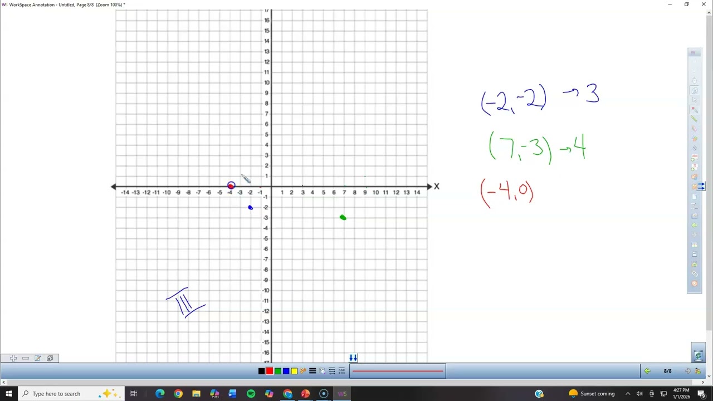Viewport: 713px width, 401px height.
Task: Select the green pen color swatch
Action: (278, 371)
